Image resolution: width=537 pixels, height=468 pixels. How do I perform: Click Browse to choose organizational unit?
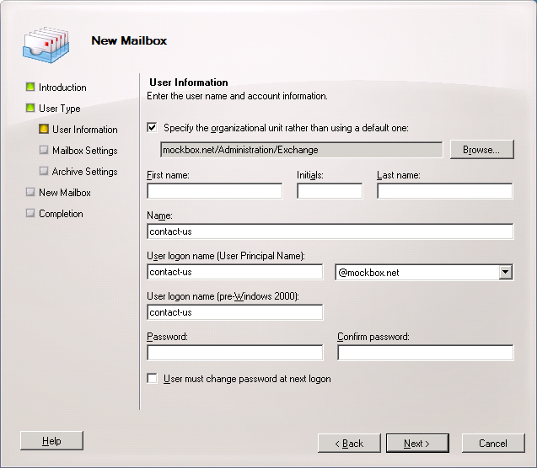pyautogui.click(x=481, y=149)
